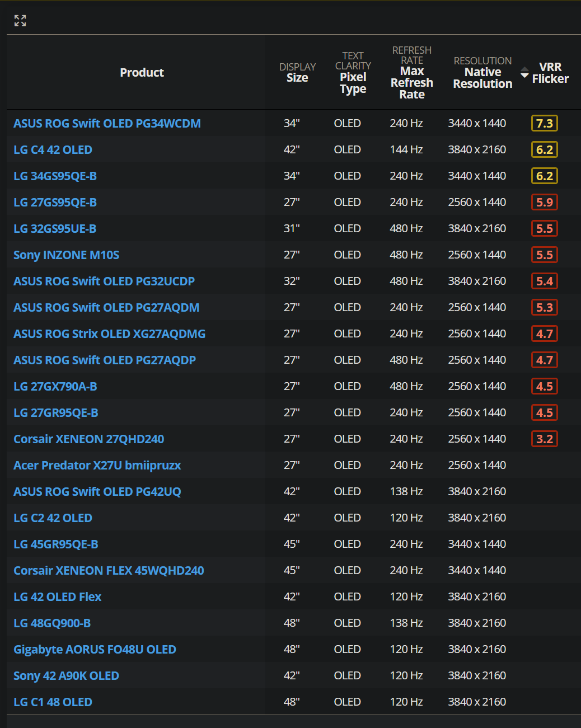Screen dimensions: 581x728
Task: Click XG27AQDMG's 4.7 score badge
Action: [545, 334]
